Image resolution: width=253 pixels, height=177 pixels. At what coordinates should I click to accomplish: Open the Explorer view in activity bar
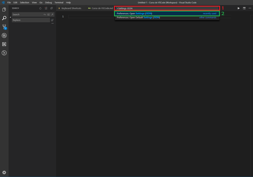tap(4, 10)
